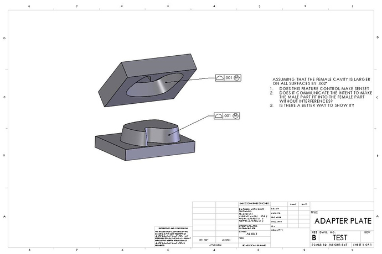Screen dimensions: 382x254
Task: Click the note 'DOES THIS FEATURE CONTROL MAKE SENSE?'
Action: point(324,88)
